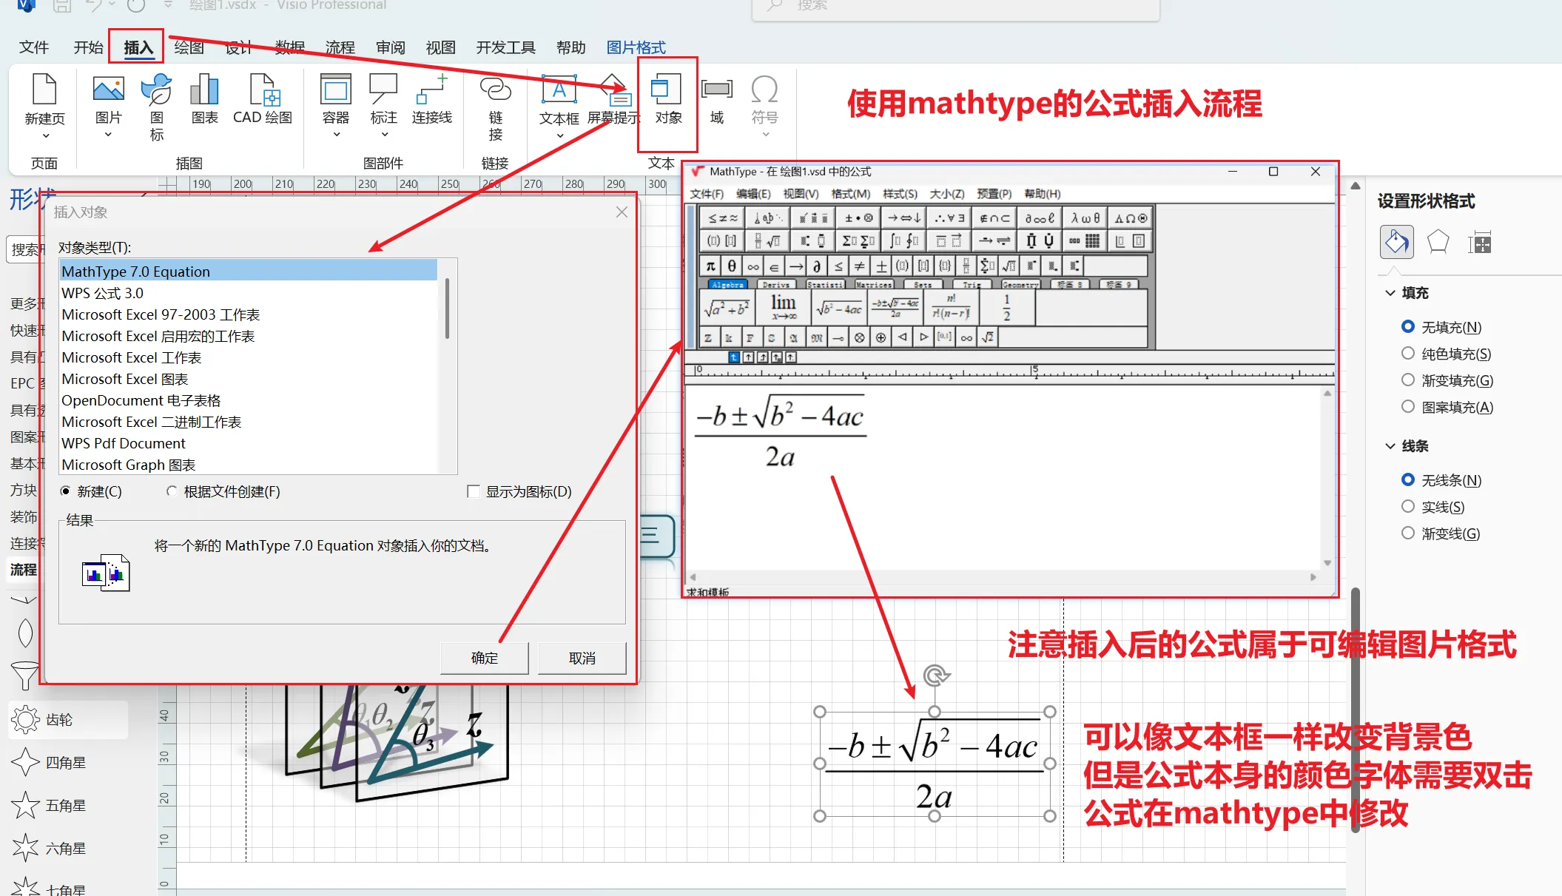The height and width of the screenshot is (896, 1562).
Task: Collapse the 填充 section
Action: (x=1390, y=293)
